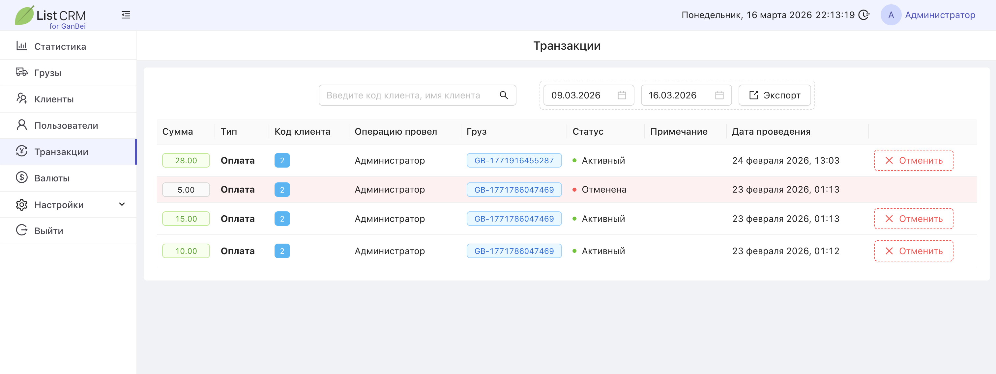Click the clock icon beside the time
The width and height of the screenshot is (996, 374).
[x=864, y=15]
